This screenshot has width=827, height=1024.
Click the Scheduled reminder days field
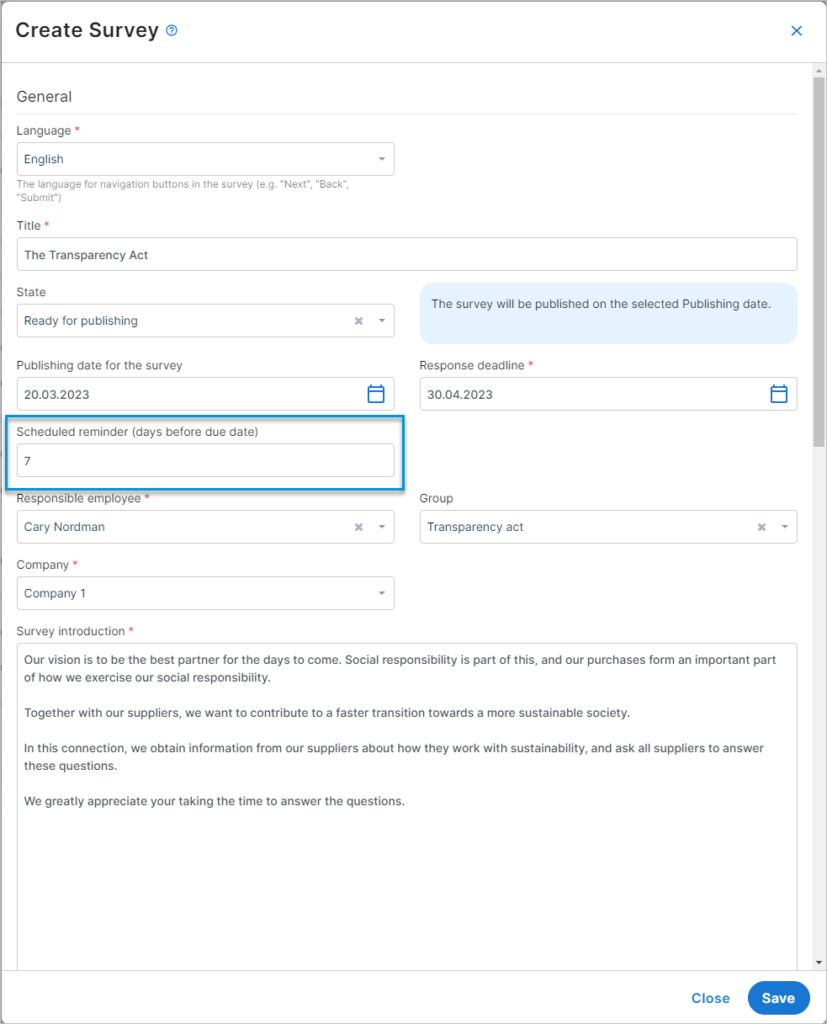[205, 460]
